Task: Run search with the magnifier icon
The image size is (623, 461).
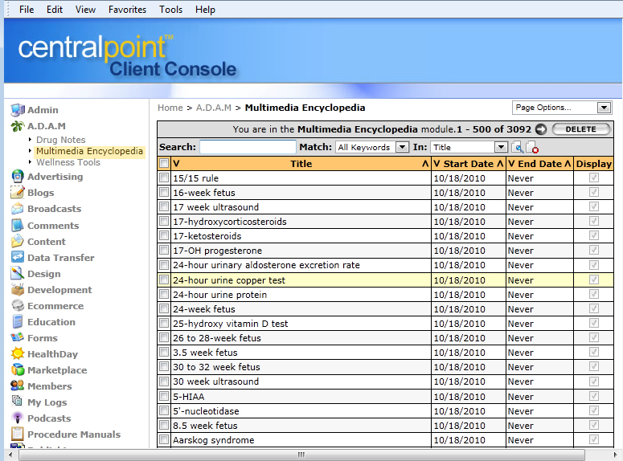Action: 518,147
